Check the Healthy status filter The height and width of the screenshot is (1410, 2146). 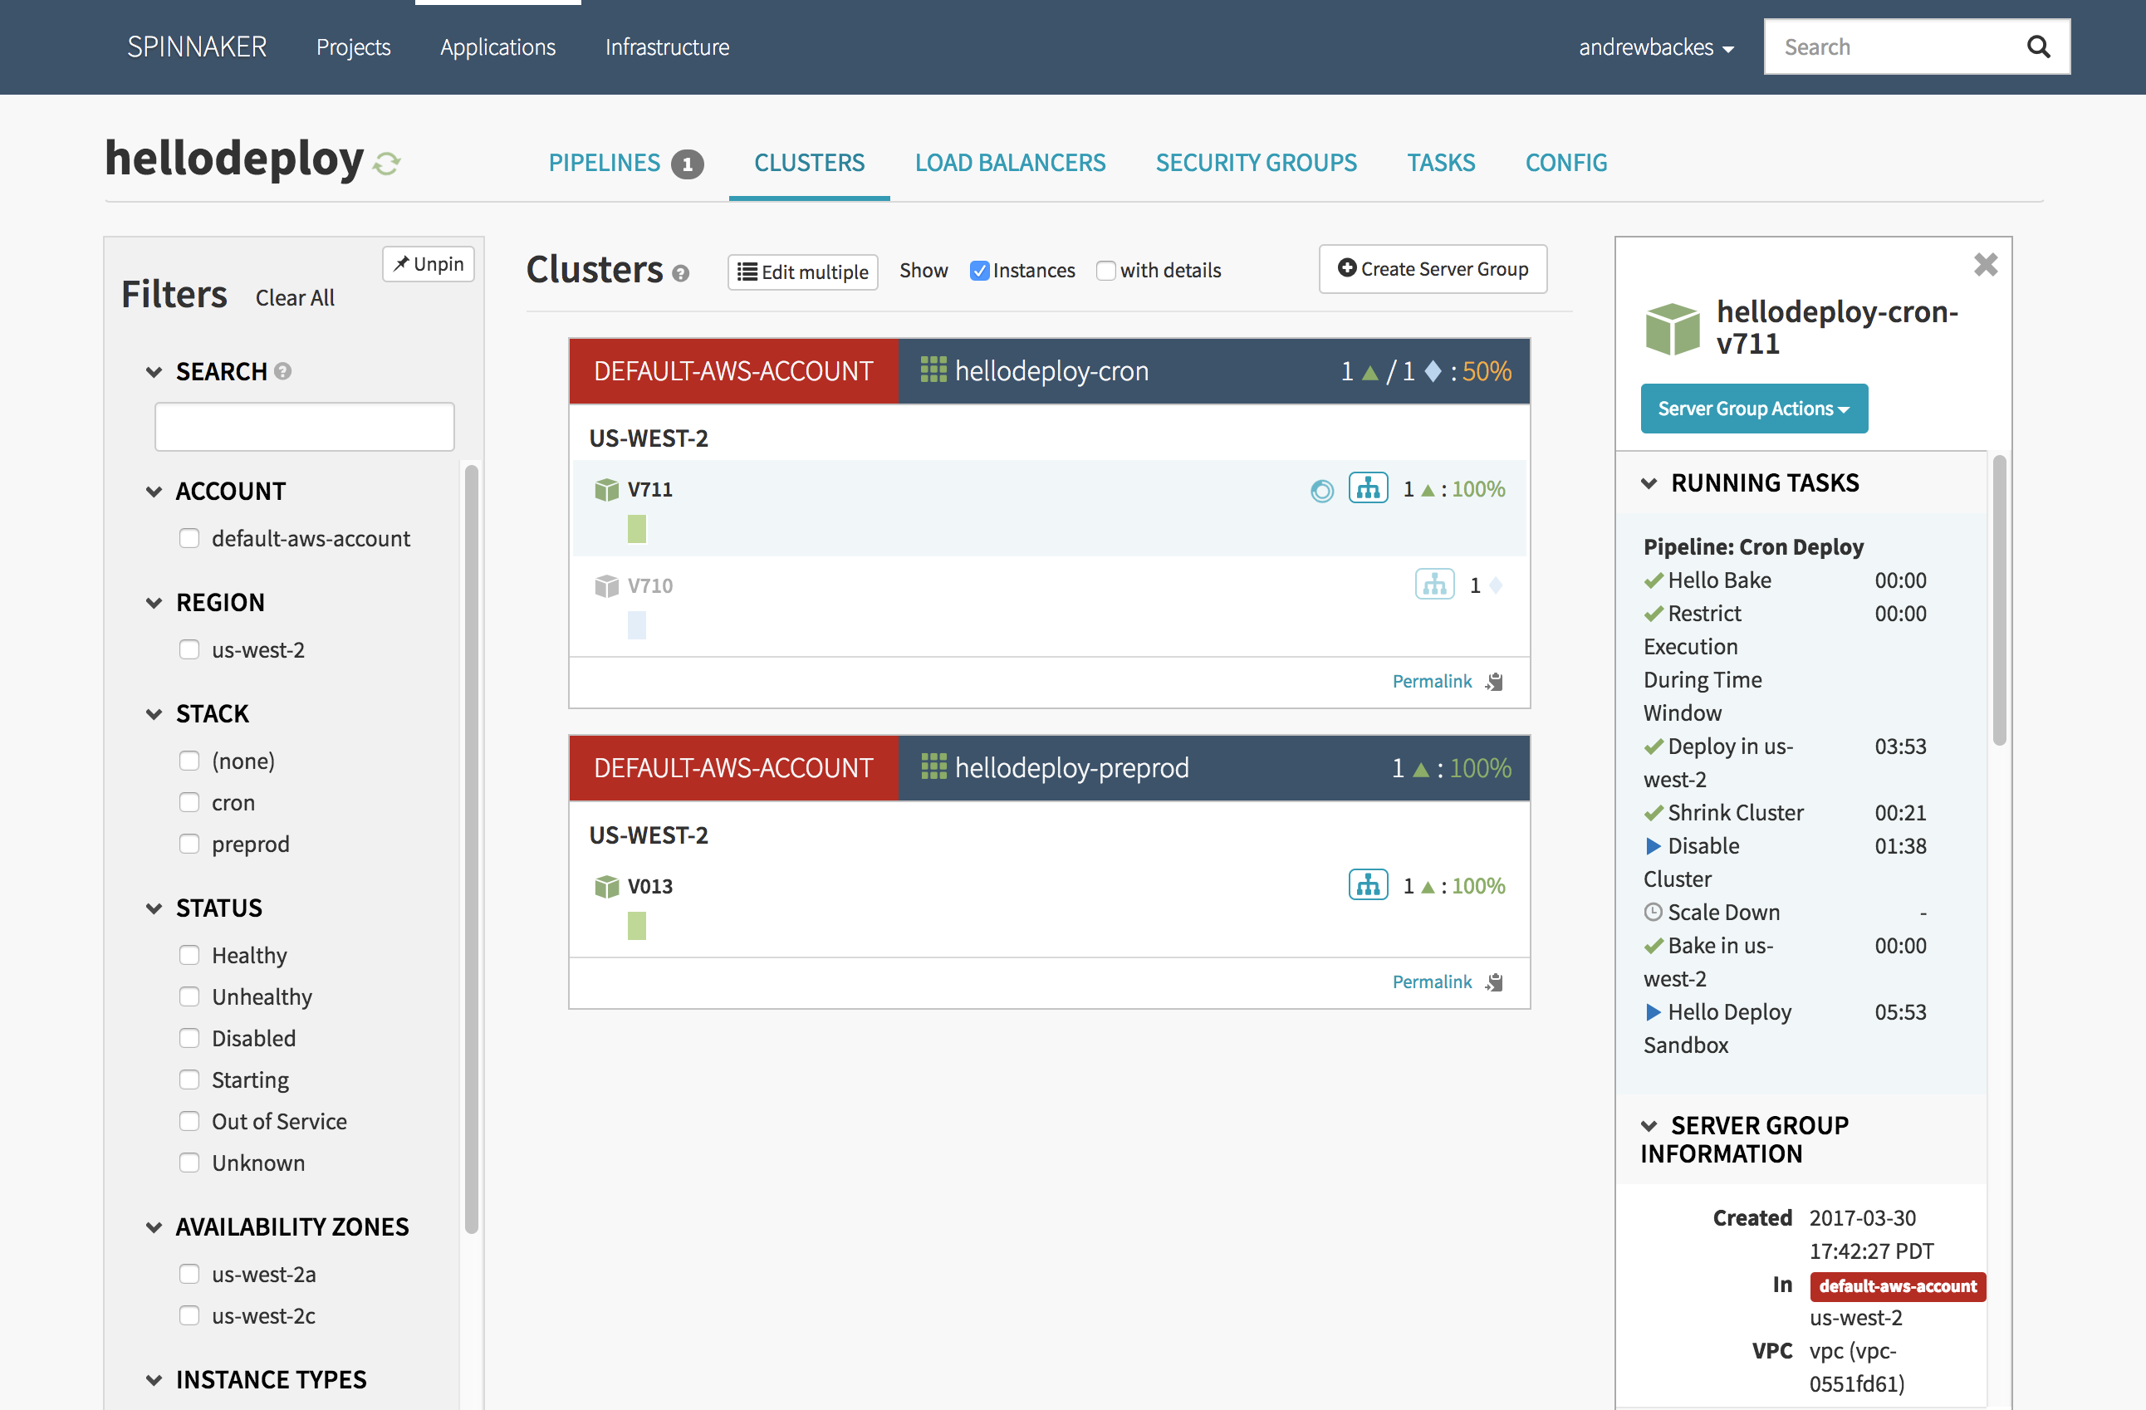click(189, 954)
